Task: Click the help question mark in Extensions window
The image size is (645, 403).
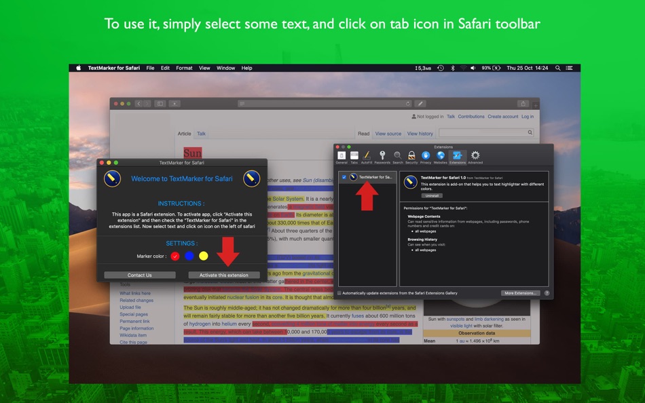Action: click(x=547, y=293)
